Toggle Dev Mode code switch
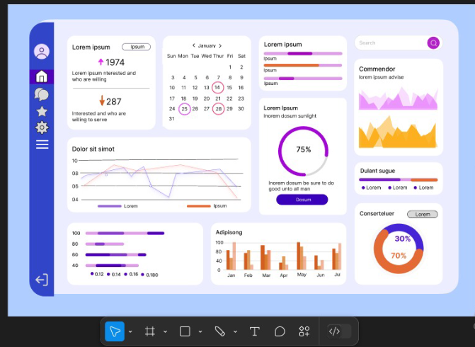475x347 pixels. [x=339, y=331]
